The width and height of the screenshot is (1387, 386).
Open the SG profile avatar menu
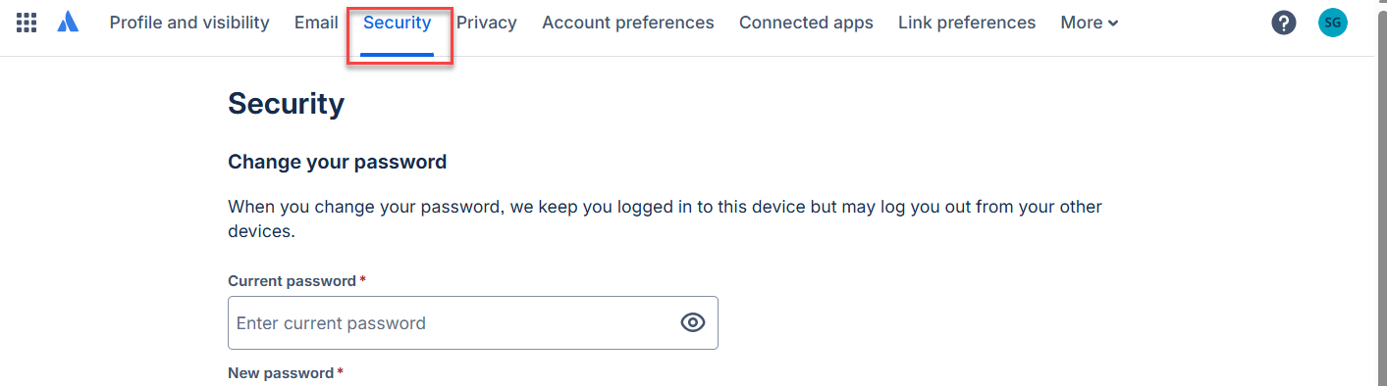pyautogui.click(x=1333, y=23)
